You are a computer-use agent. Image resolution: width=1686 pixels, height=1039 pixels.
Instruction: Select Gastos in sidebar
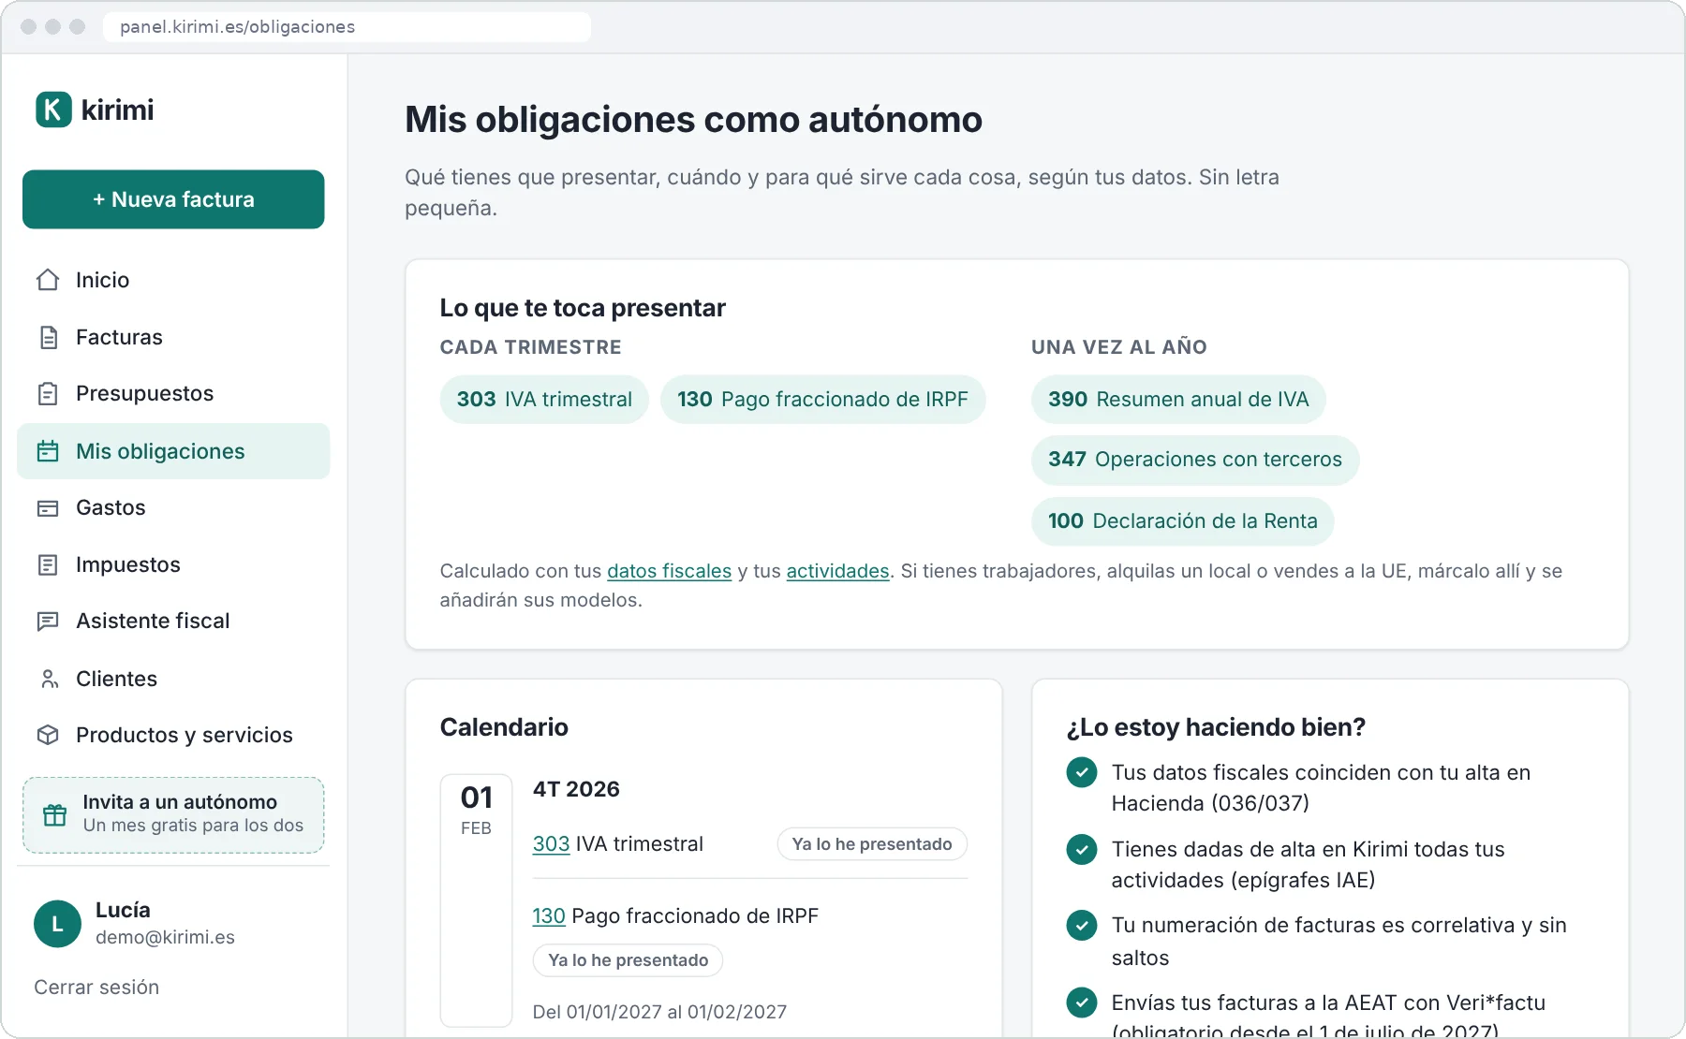pyautogui.click(x=173, y=508)
